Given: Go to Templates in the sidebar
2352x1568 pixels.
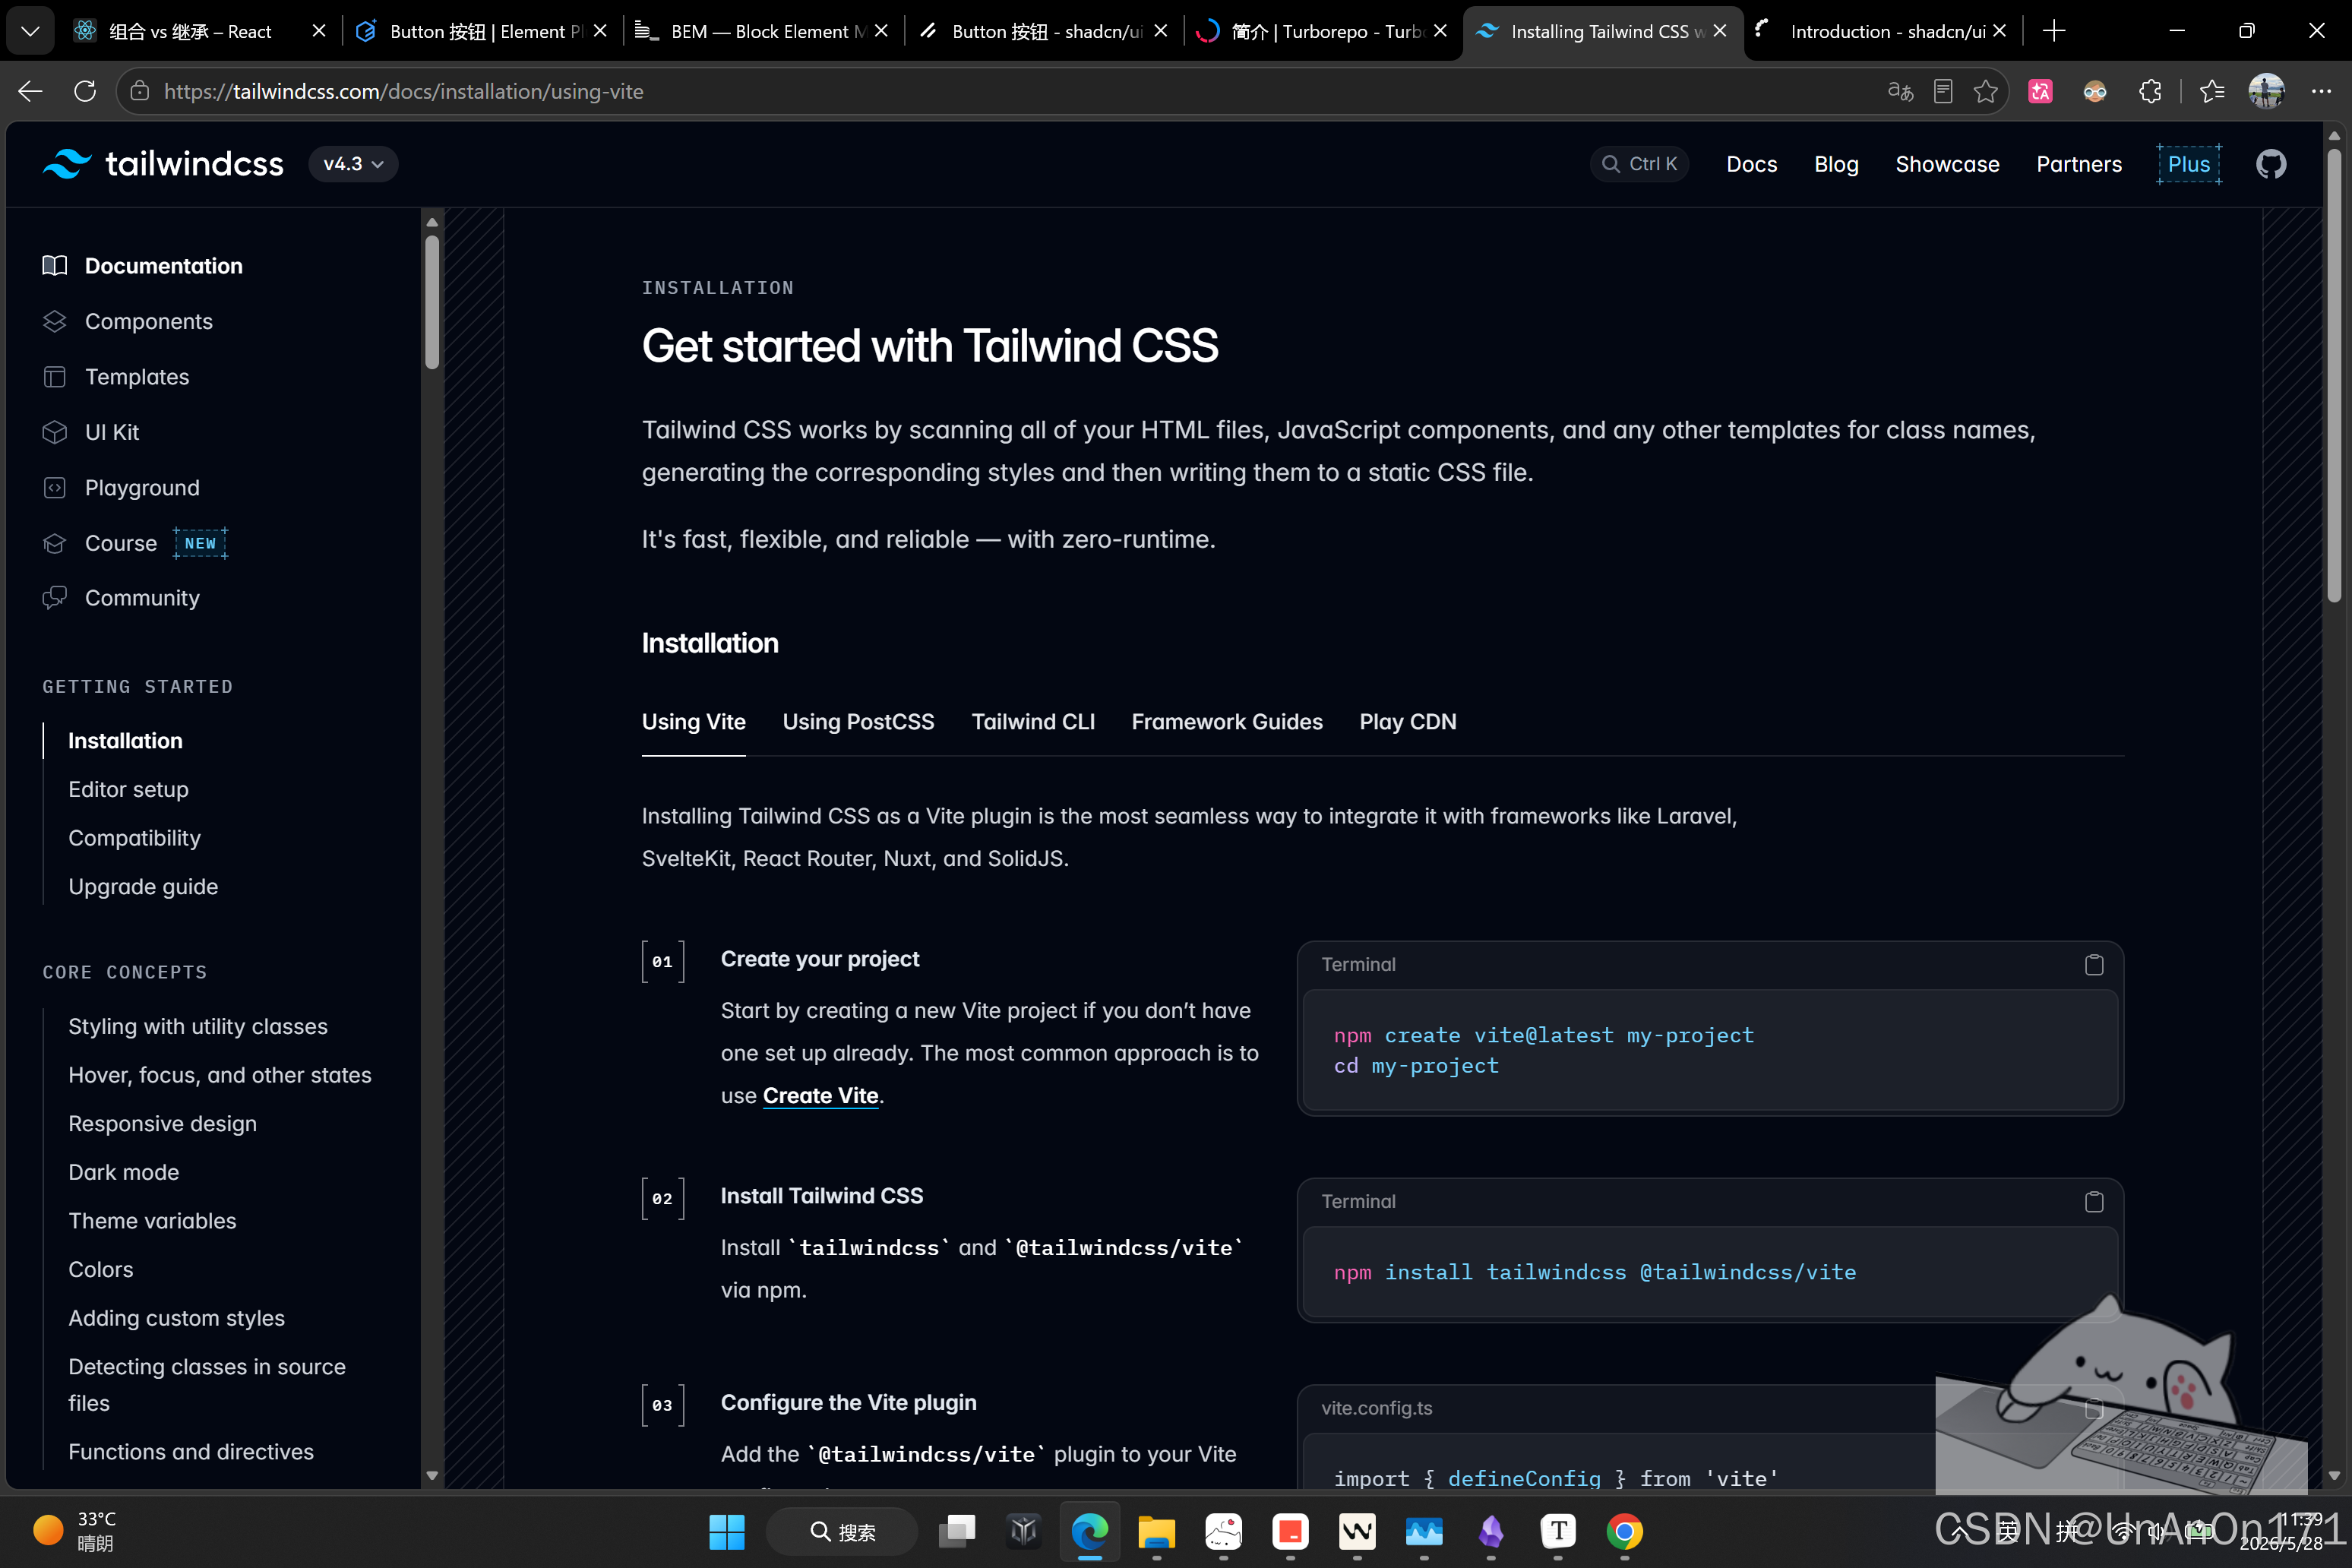Looking at the screenshot, I should pos(136,377).
